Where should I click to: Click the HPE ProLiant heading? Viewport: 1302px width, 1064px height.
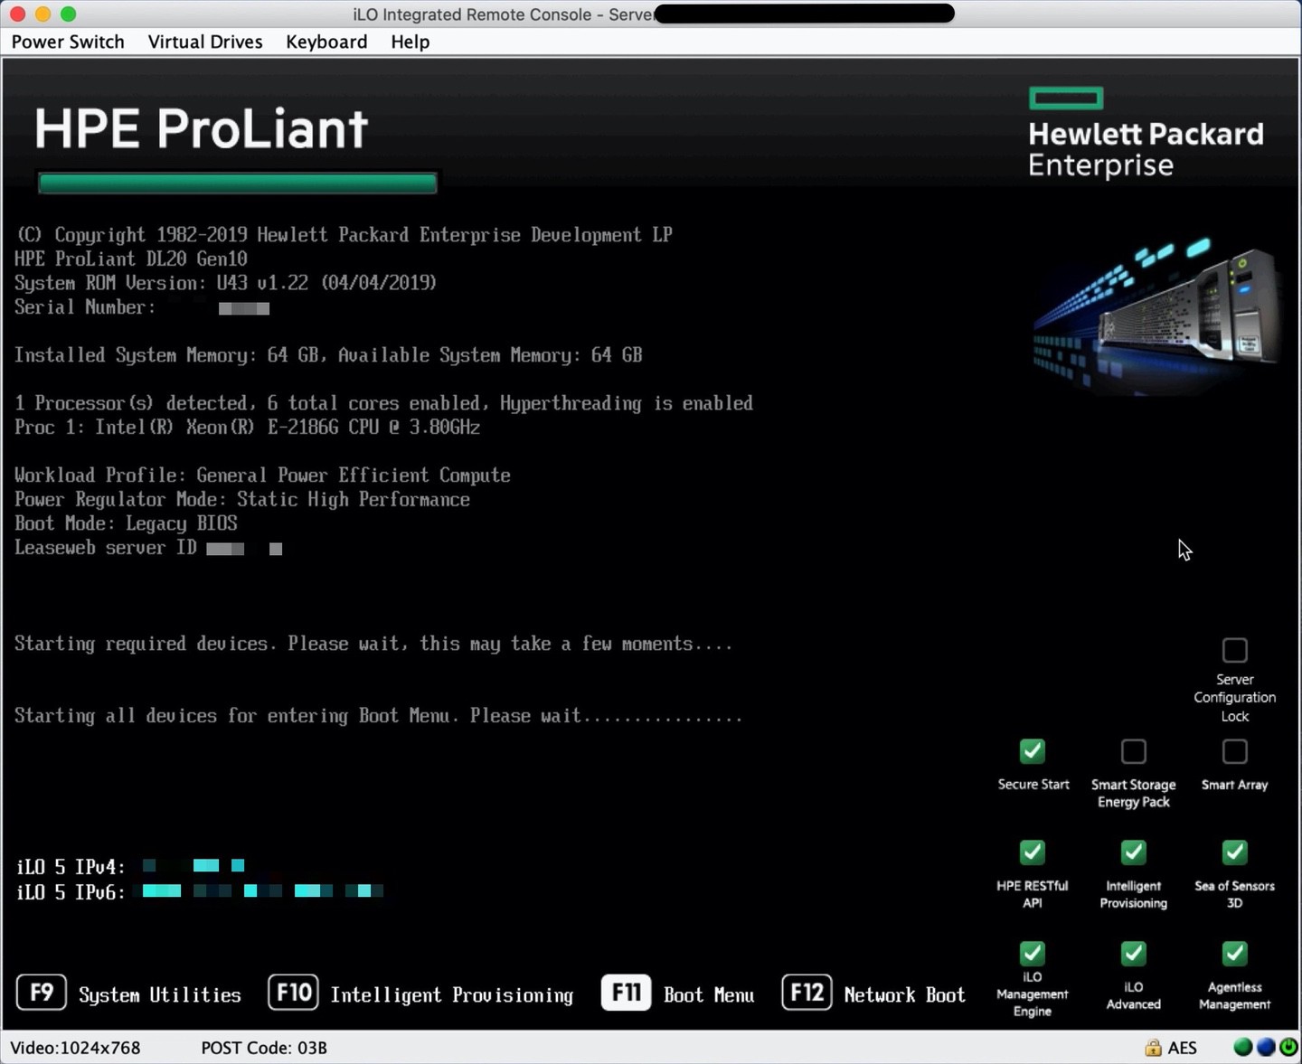[x=201, y=128]
